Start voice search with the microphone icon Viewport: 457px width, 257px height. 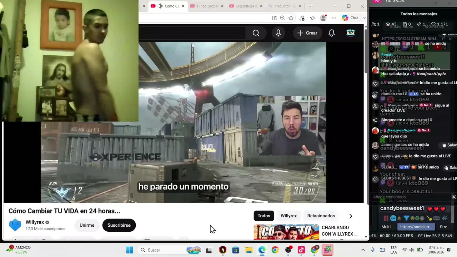tap(278, 33)
